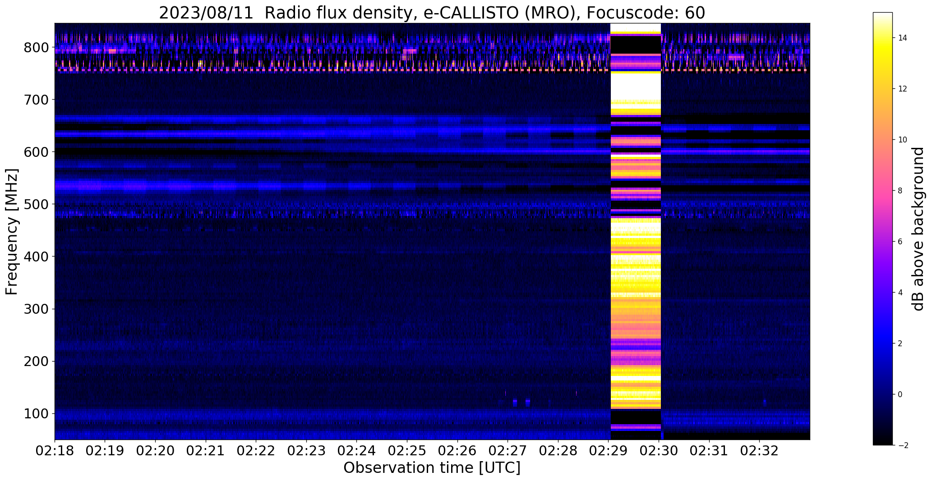Click the 02:26 time tick label
932x481 pixels.
[458, 451]
